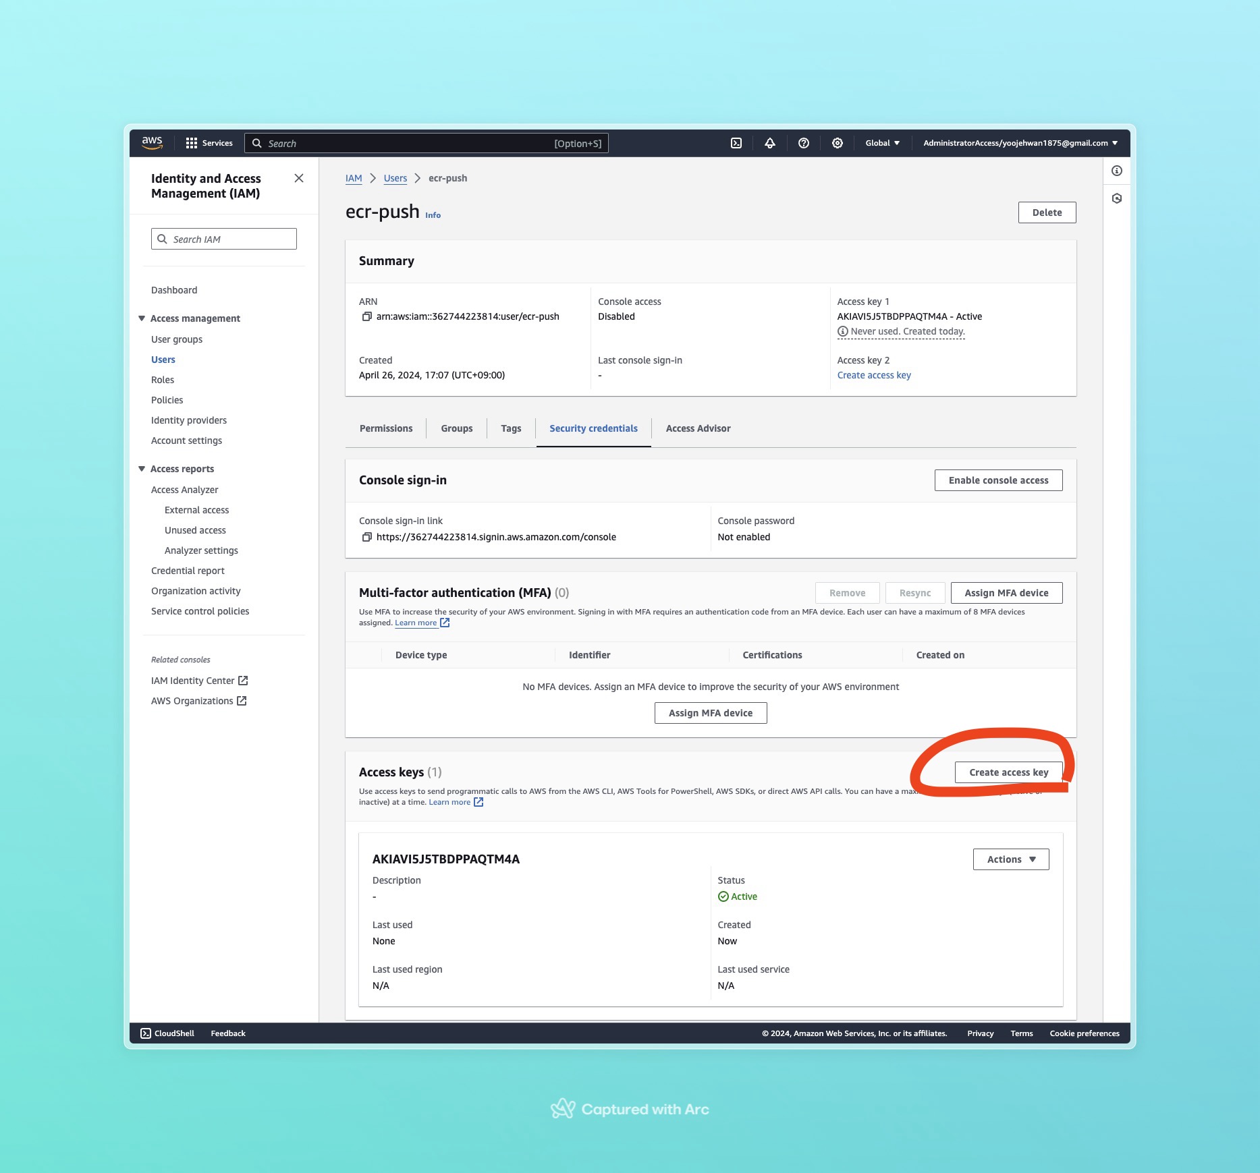This screenshot has height=1173, width=1260.
Task: Click the Device type column header
Action: 421,655
